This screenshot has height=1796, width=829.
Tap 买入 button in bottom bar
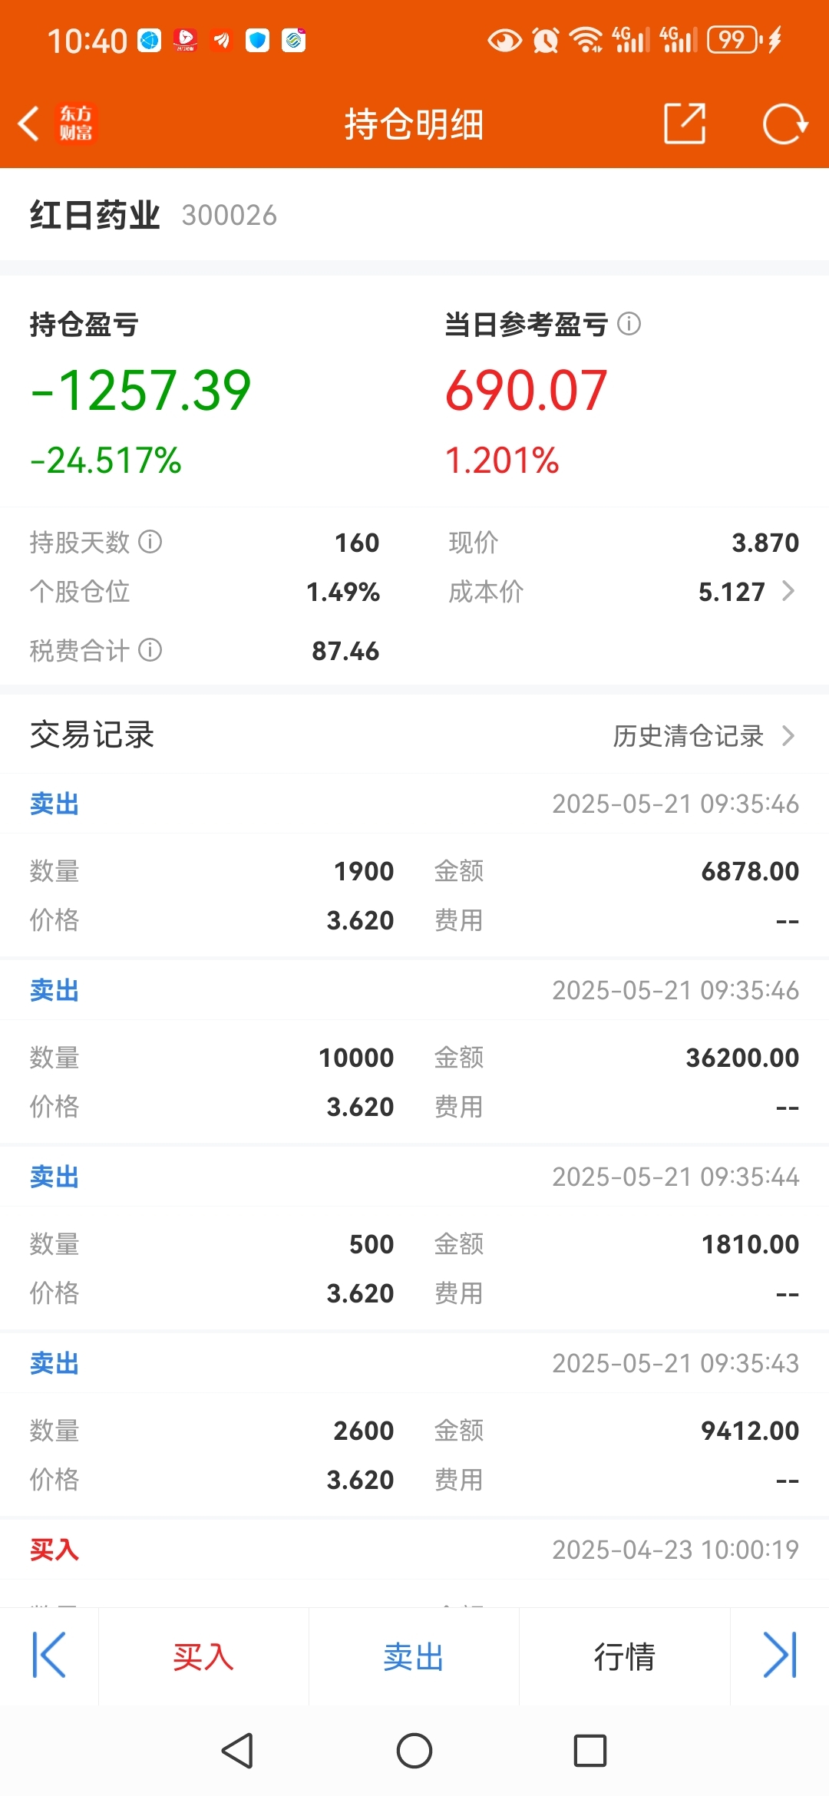click(x=203, y=1656)
